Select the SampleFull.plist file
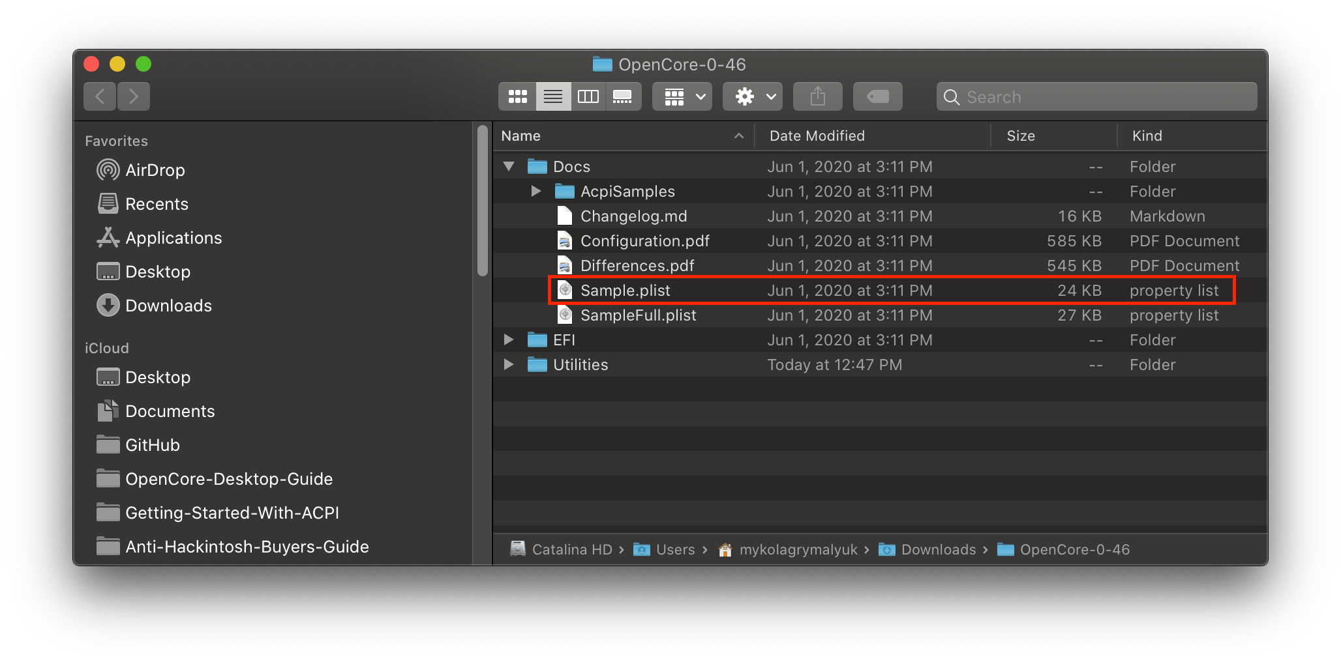 click(x=880, y=315)
